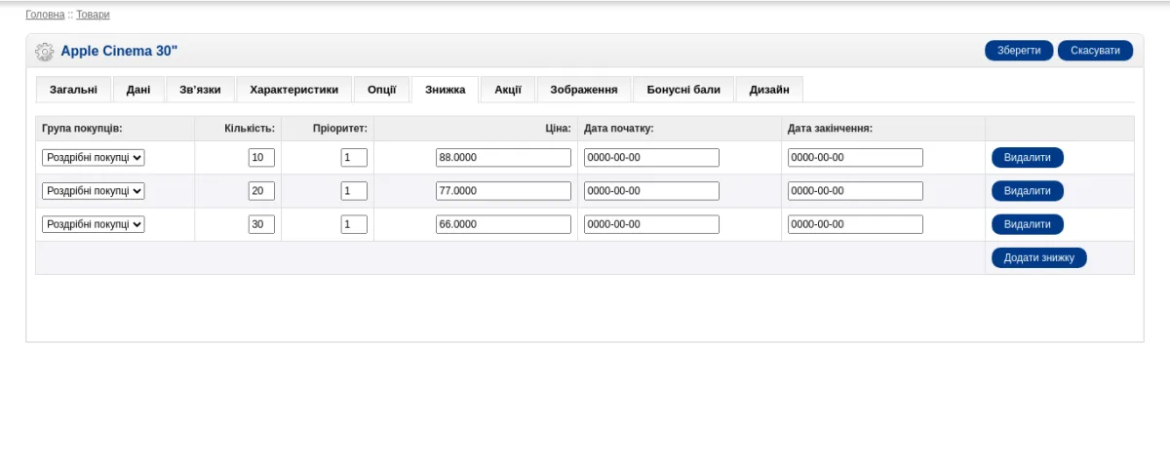Click the gear icon beside Apple Cinema 30"
The image size is (1170, 465).
pos(44,51)
